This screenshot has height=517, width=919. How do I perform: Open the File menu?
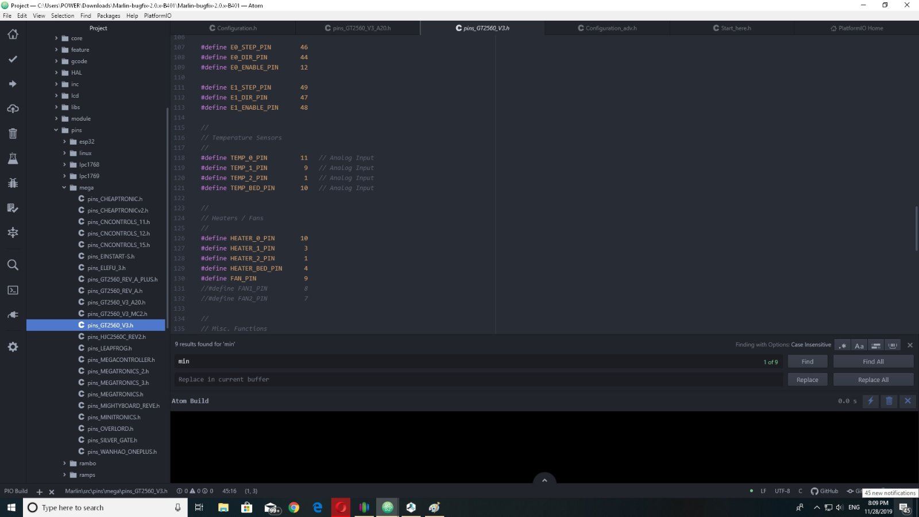pyautogui.click(x=7, y=16)
